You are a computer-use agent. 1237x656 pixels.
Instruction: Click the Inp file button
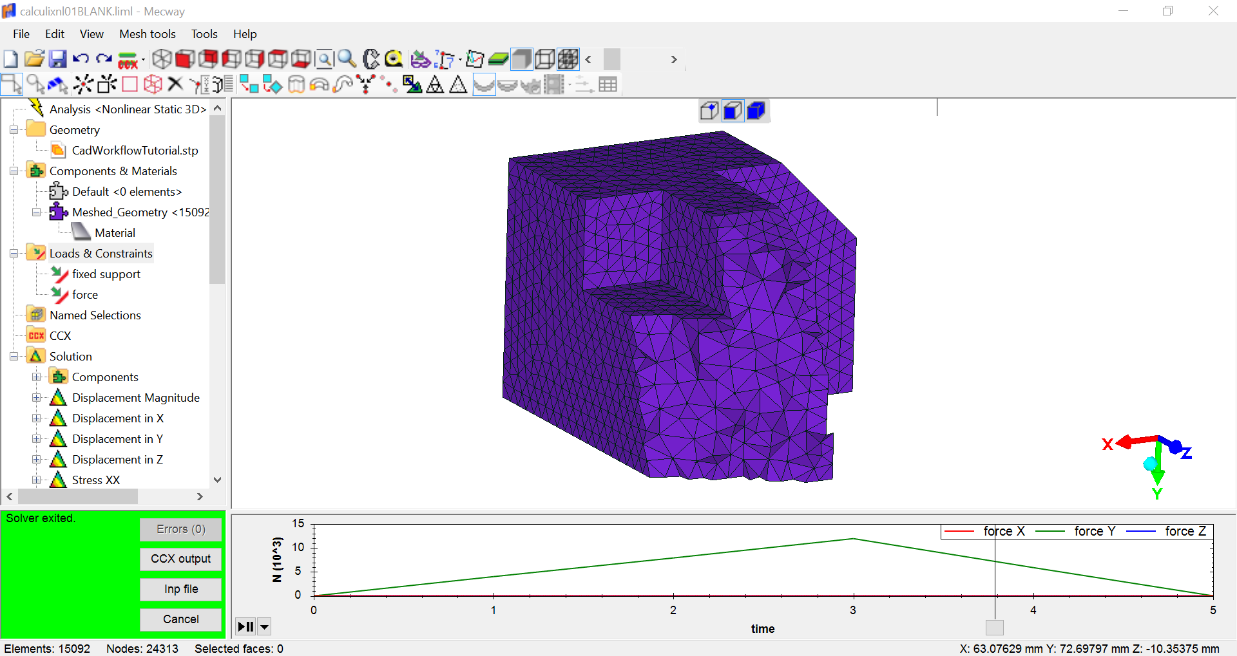pyautogui.click(x=181, y=589)
